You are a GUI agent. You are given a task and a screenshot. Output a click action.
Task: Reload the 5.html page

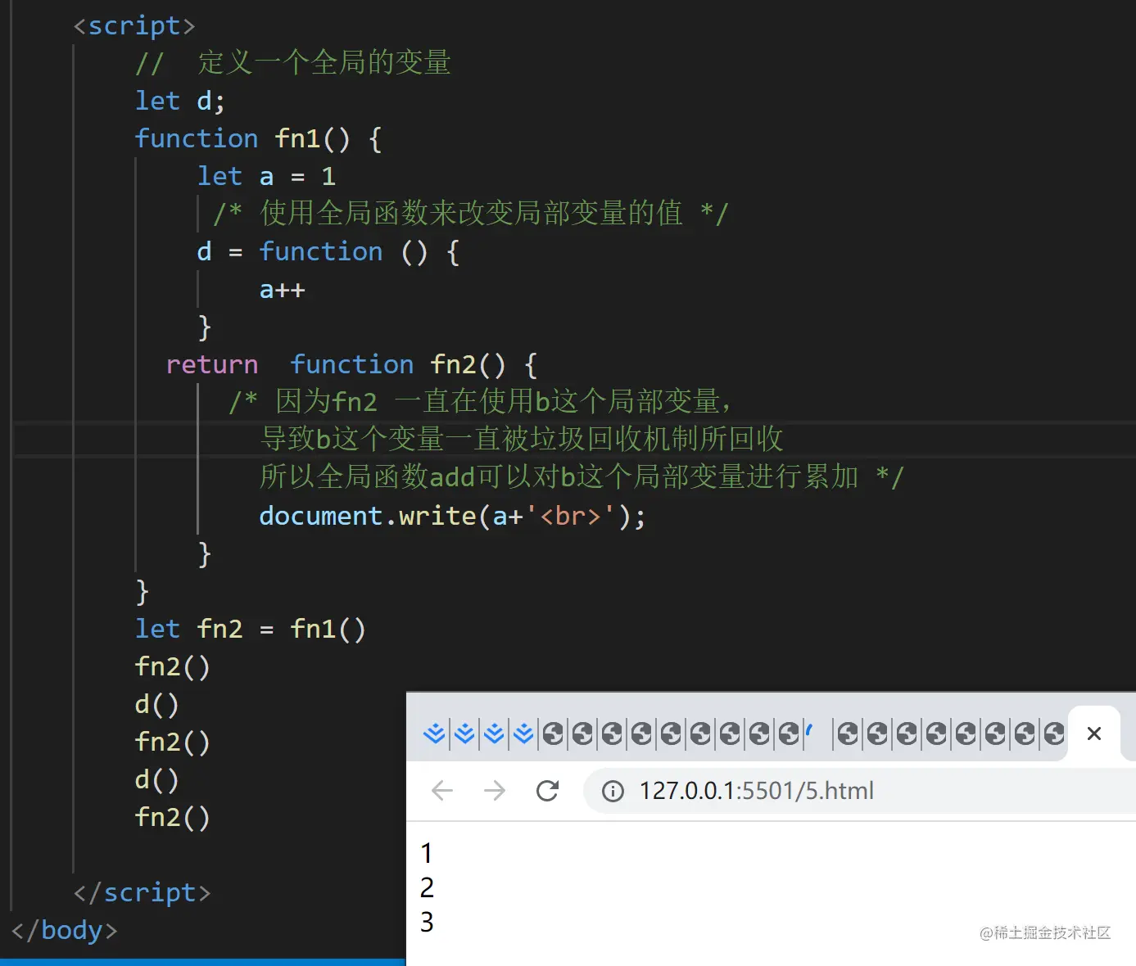pos(547,791)
